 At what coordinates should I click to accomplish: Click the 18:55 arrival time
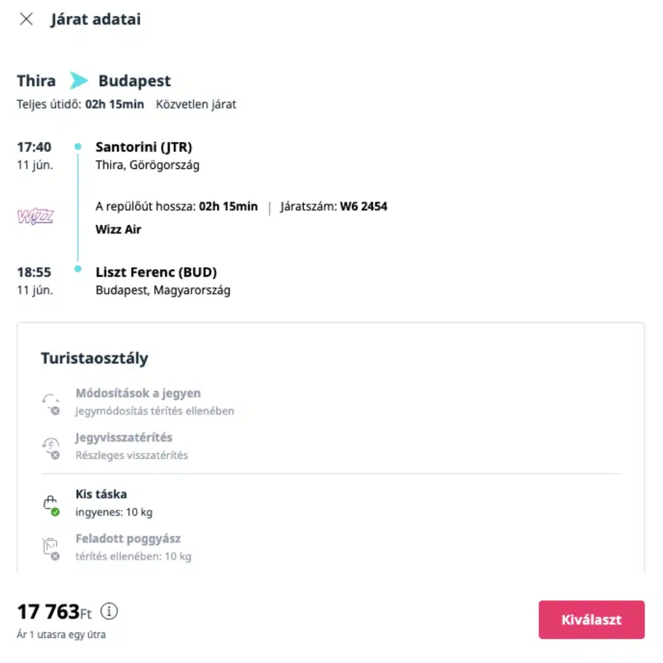pyautogui.click(x=34, y=272)
